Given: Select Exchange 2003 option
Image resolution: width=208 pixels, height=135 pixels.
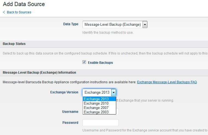Looking at the screenshot, I should click(x=99, y=112).
